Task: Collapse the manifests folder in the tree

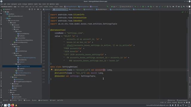Action: (x=5, y=14)
